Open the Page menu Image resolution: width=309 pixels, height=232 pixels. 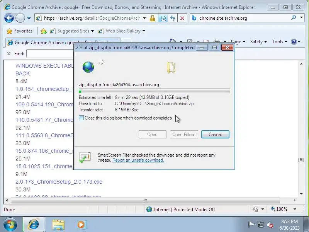point(238,42)
